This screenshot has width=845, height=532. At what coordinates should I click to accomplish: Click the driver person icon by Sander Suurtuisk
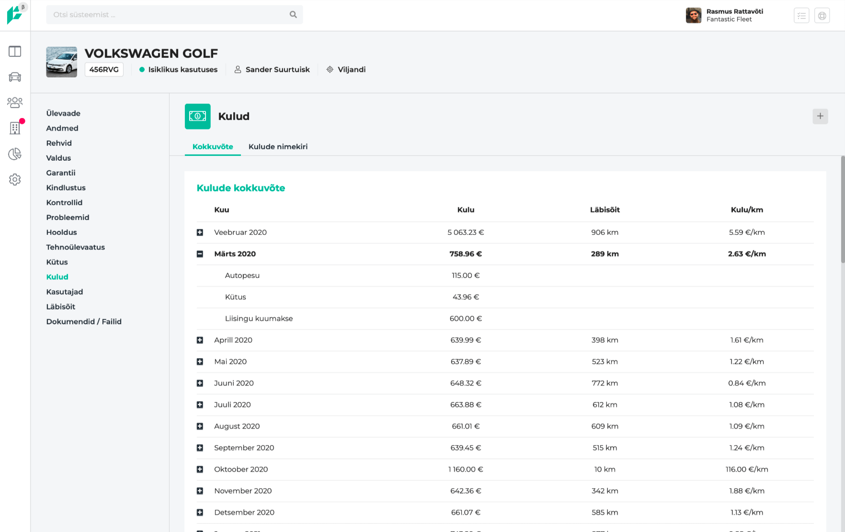pos(238,69)
